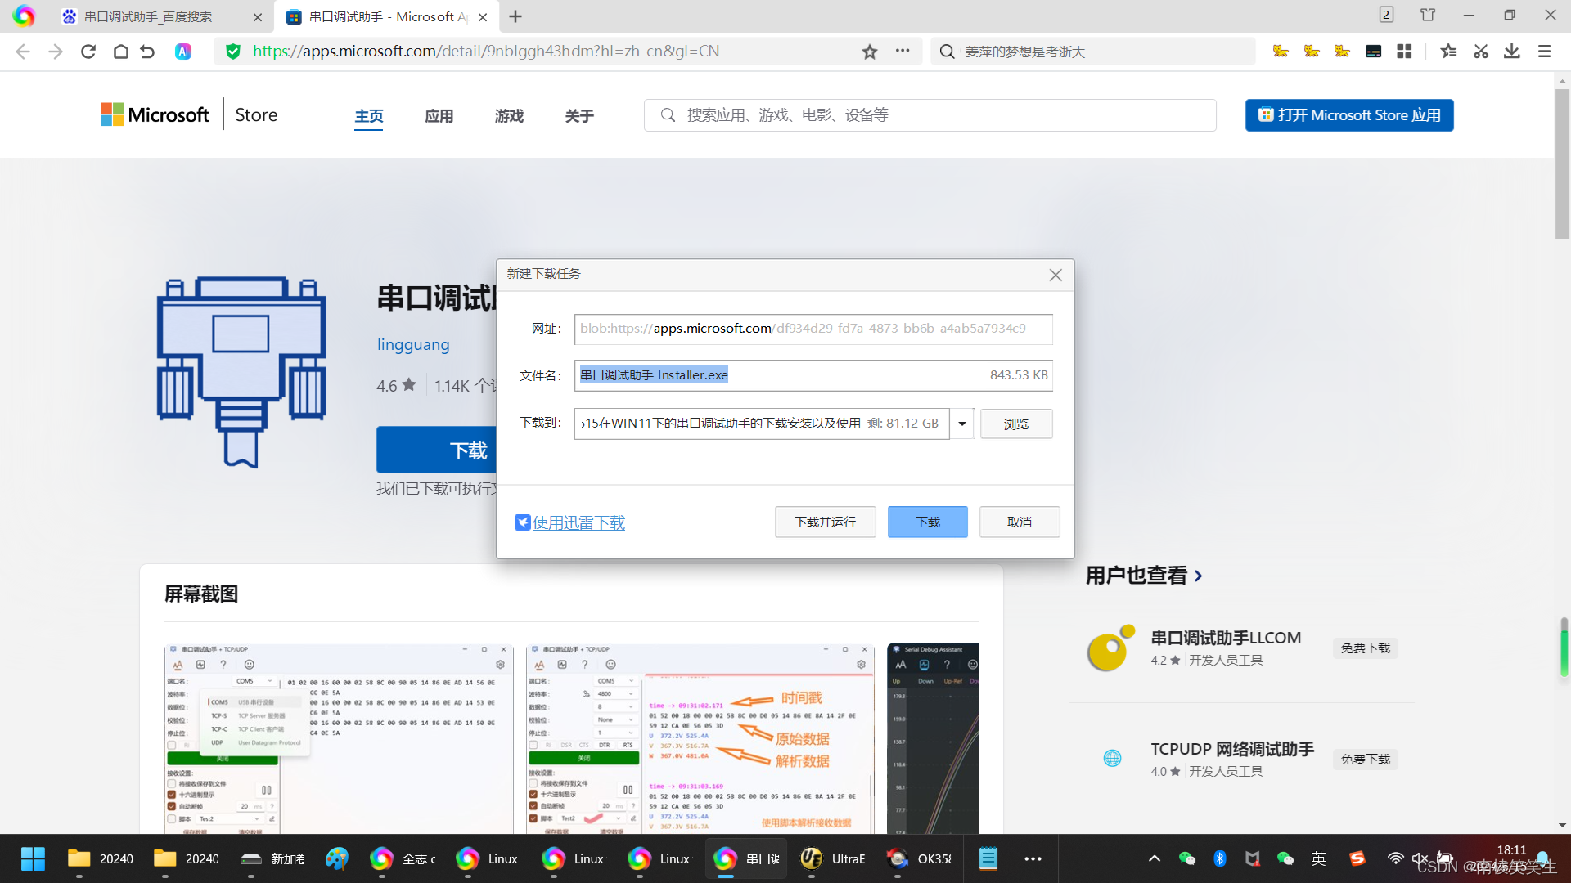Click the Store search field
This screenshot has height=883, width=1571.
pyautogui.click(x=930, y=115)
